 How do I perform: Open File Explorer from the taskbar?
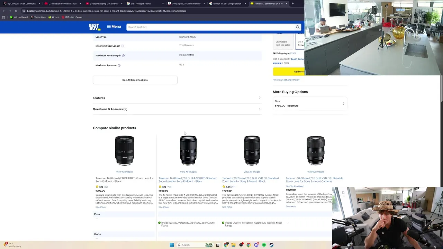(x=233, y=245)
